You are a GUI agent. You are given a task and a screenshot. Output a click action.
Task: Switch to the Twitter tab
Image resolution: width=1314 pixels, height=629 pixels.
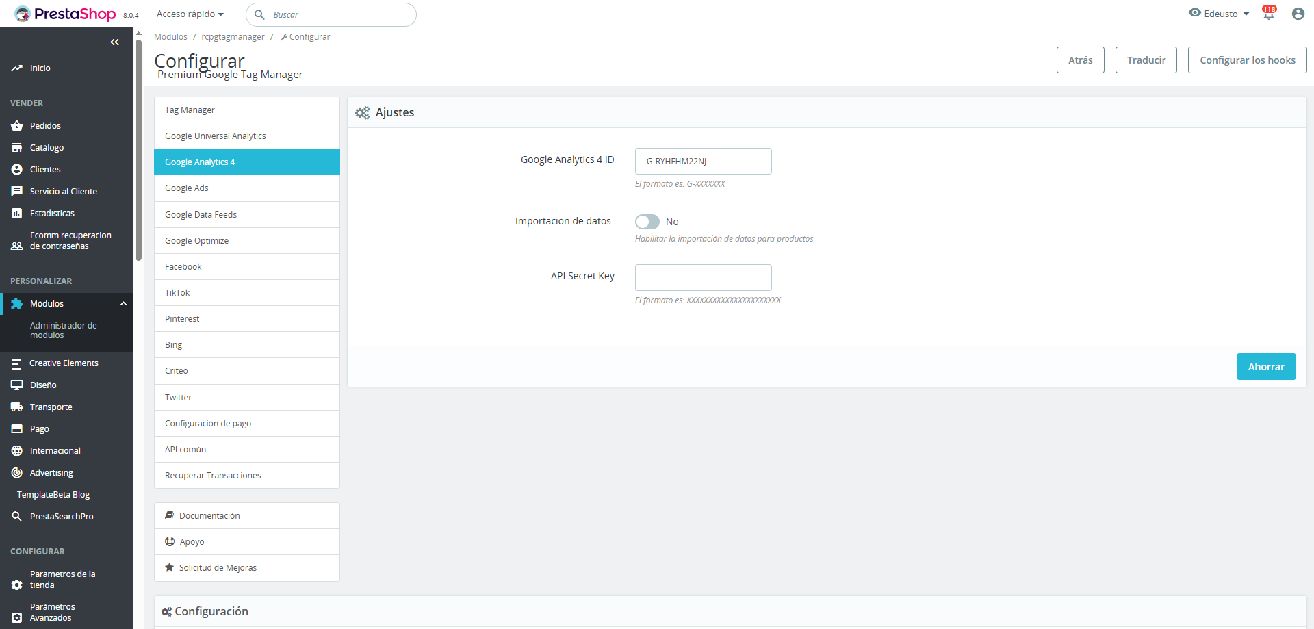tap(247, 398)
